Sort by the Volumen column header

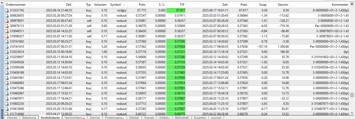pyautogui.click(x=100, y=5)
